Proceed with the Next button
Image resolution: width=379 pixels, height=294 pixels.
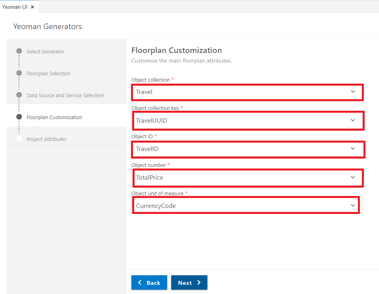189,282
